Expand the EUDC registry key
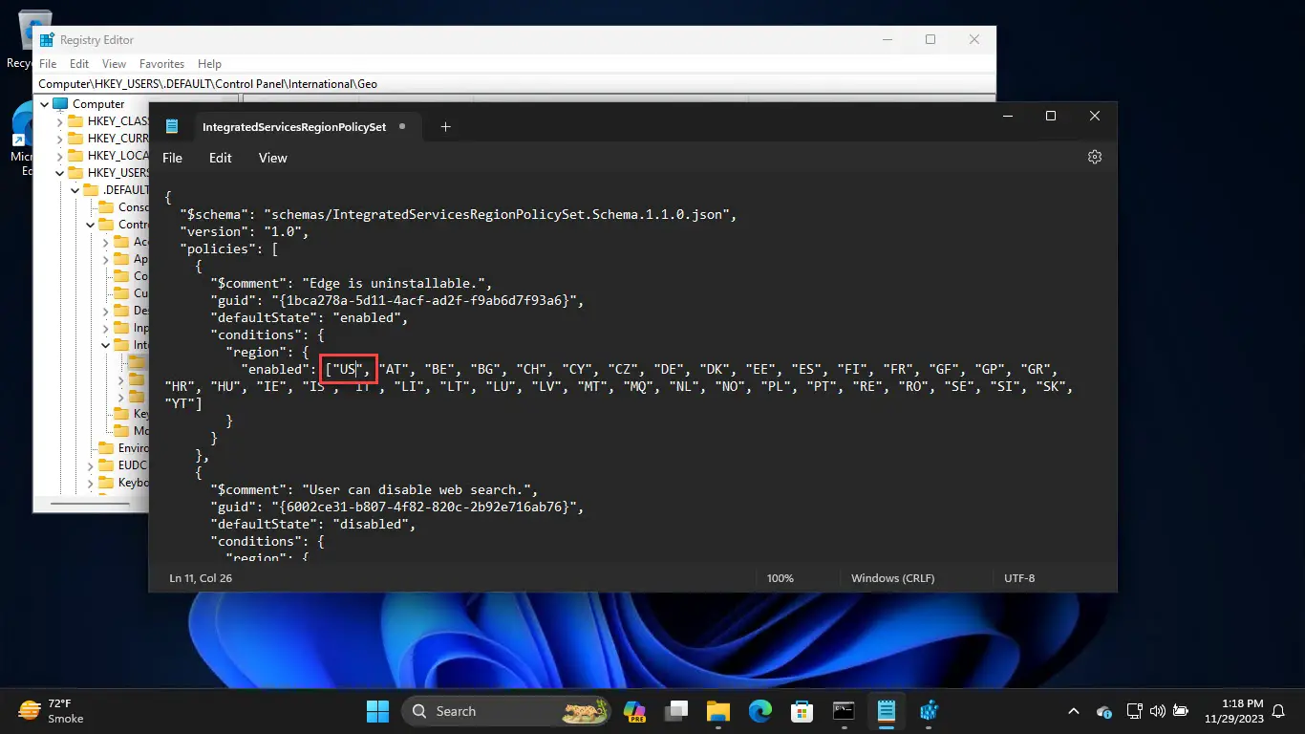 [90, 465]
